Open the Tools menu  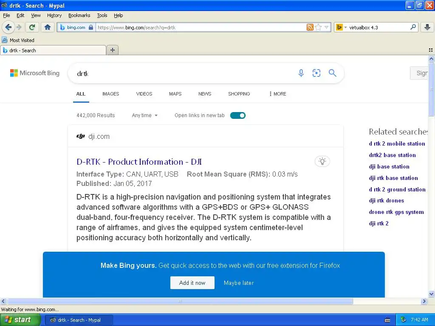[102, 15]
